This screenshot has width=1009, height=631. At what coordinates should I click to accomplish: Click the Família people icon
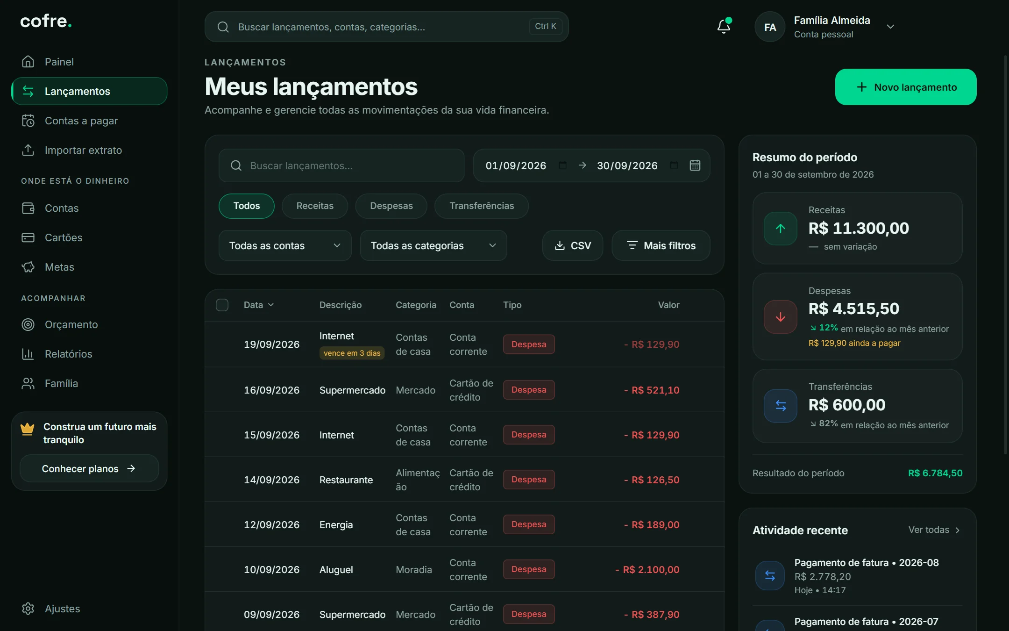28,383
